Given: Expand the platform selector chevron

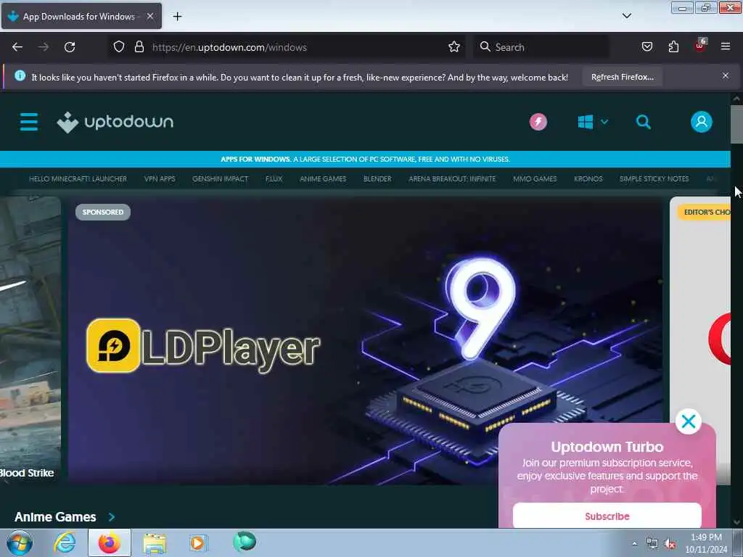Looking at the screenshot, I should 604,122.
